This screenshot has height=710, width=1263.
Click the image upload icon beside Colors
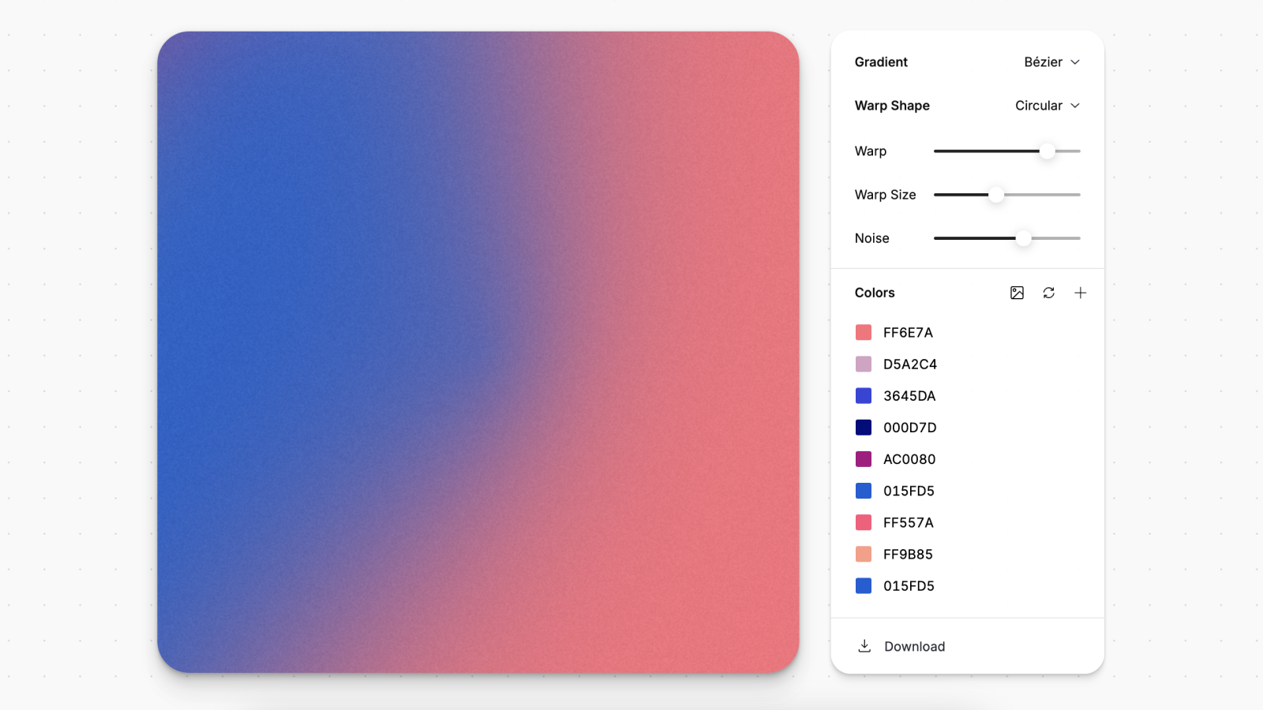1017,293
